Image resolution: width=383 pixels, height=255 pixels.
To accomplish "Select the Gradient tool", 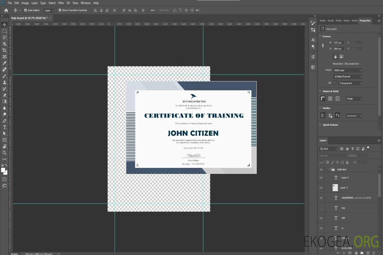I will (4, 101).
